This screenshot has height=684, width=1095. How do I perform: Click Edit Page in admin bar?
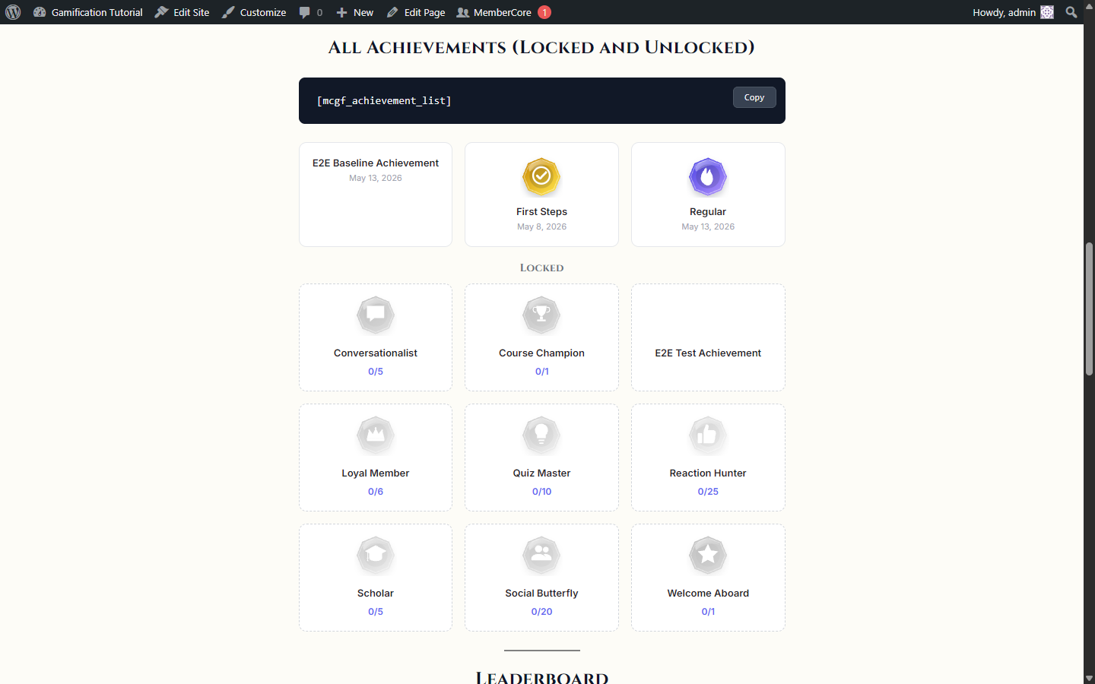(415, 12)
